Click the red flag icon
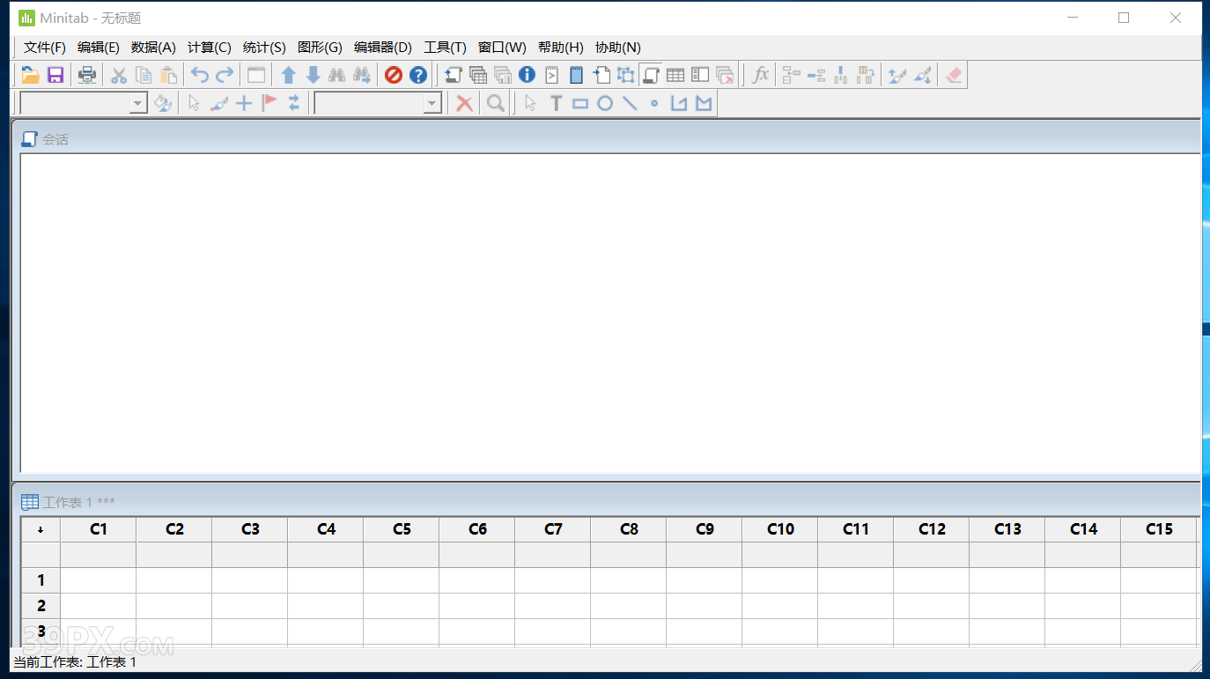This screenshot has width=1210, height=679. tap(269, 103)
